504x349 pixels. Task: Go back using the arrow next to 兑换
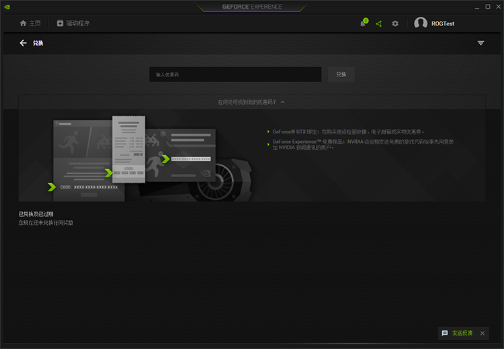pyautogui.click(x=23, y=43)
